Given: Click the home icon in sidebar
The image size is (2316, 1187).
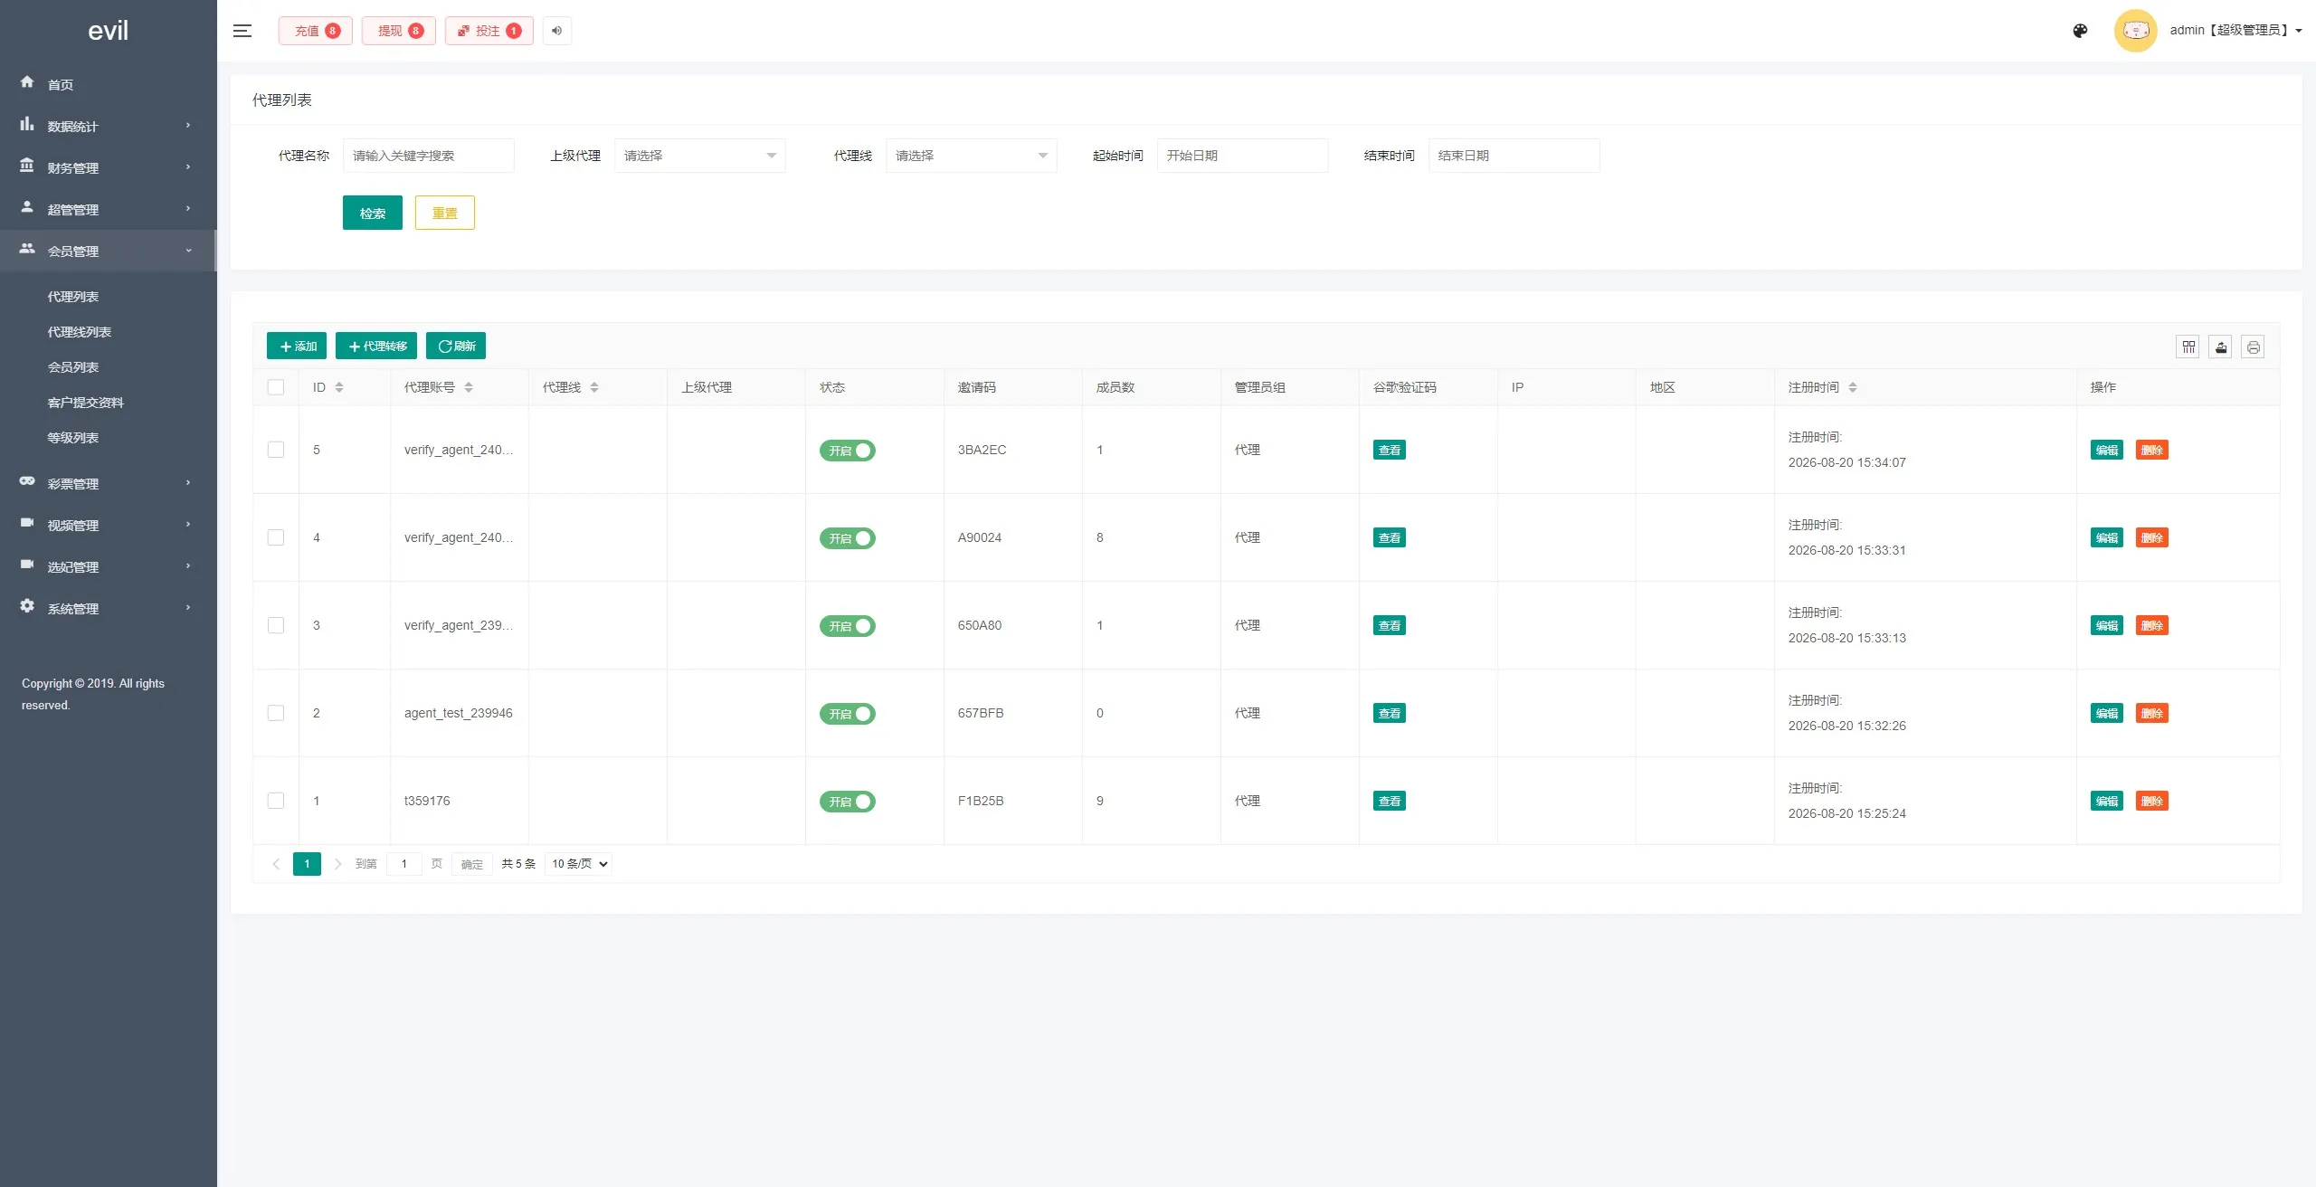Looking at the screenshot, I should click(x=27, y=82).
